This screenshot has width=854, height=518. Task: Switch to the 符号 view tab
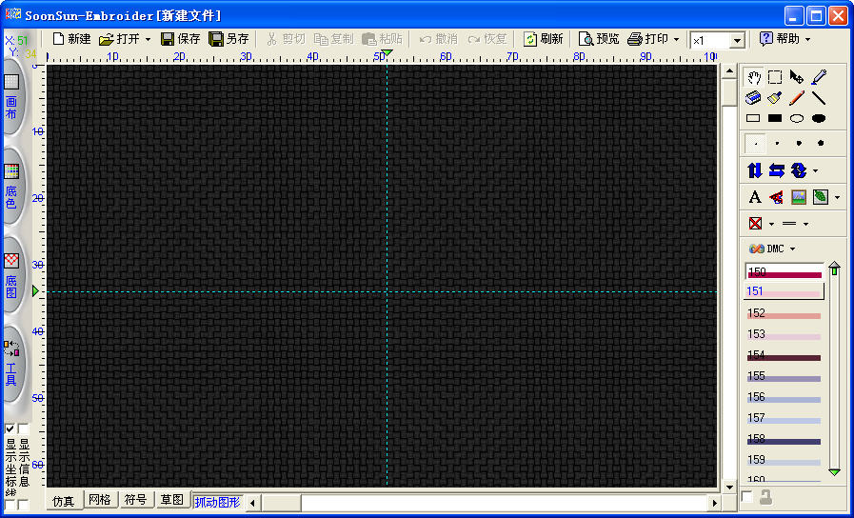pyautogui.click(x=135, y=501)
